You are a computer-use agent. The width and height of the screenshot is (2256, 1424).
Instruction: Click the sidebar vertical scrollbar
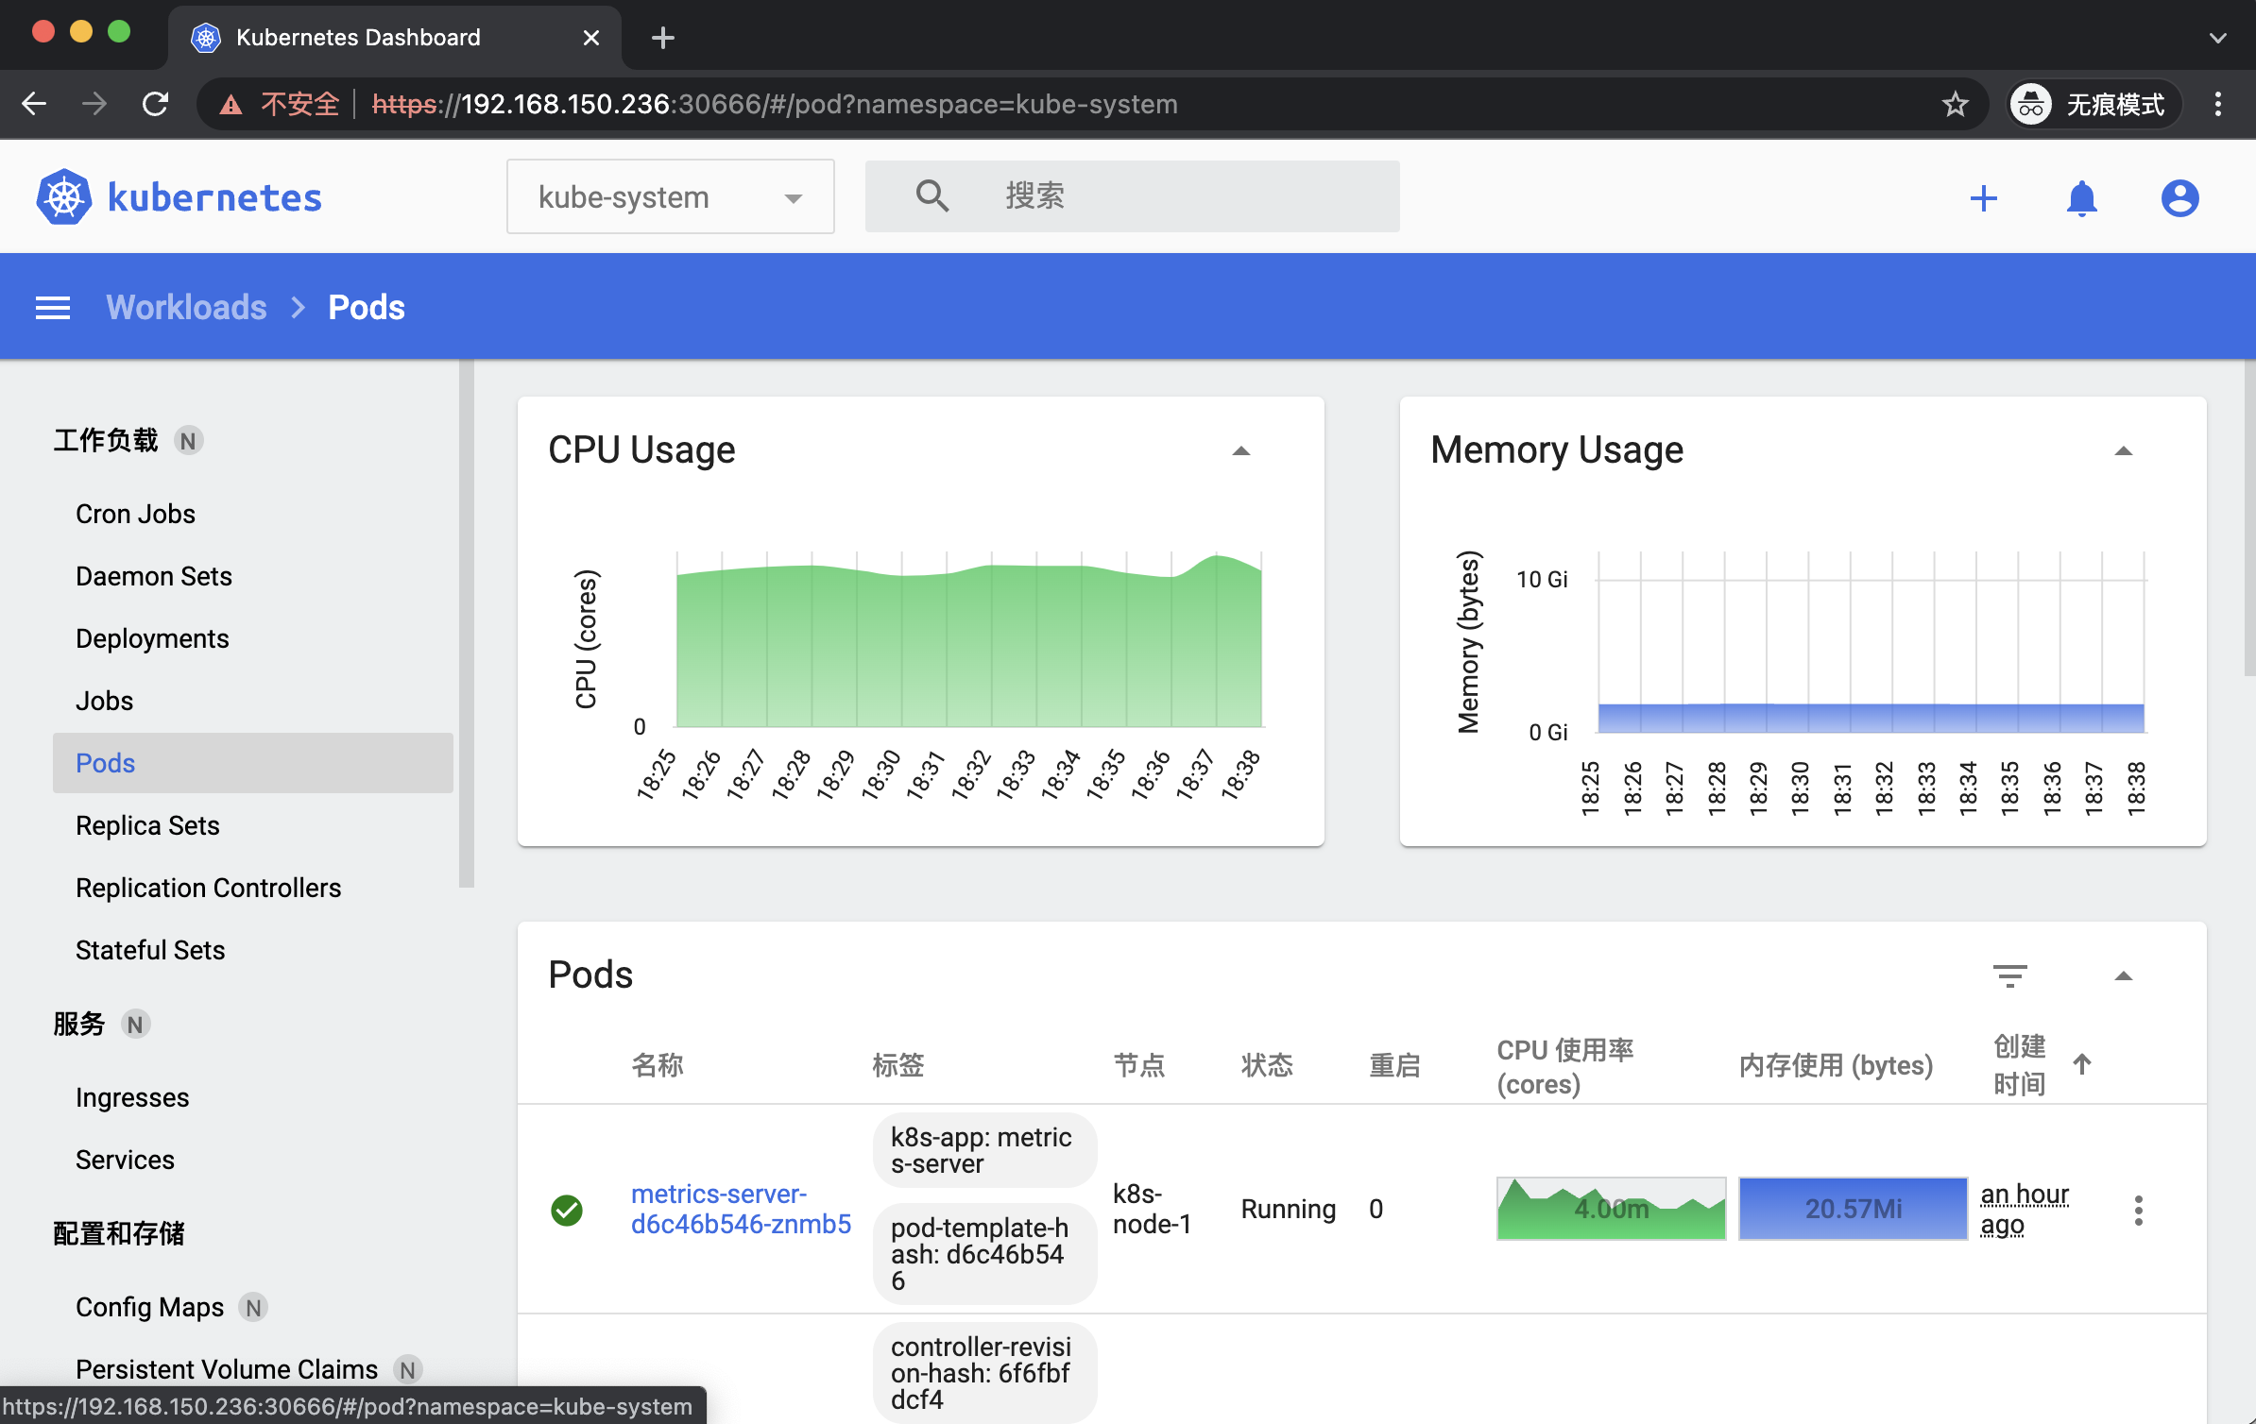pos(467,623)
